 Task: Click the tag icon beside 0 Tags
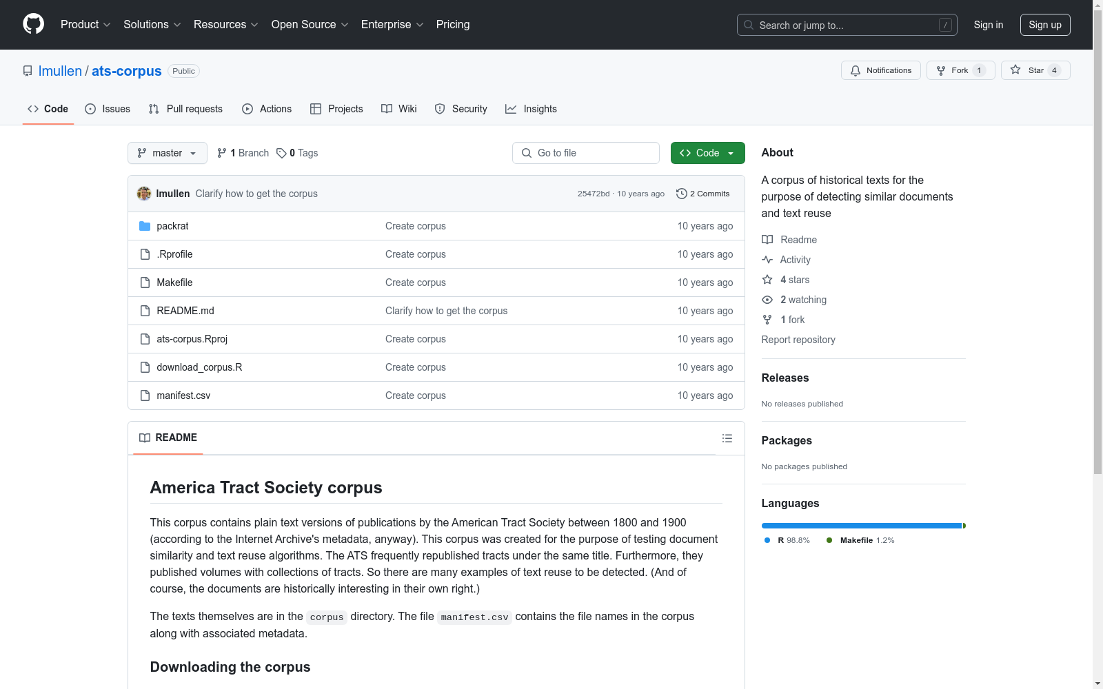click(281, 153)
